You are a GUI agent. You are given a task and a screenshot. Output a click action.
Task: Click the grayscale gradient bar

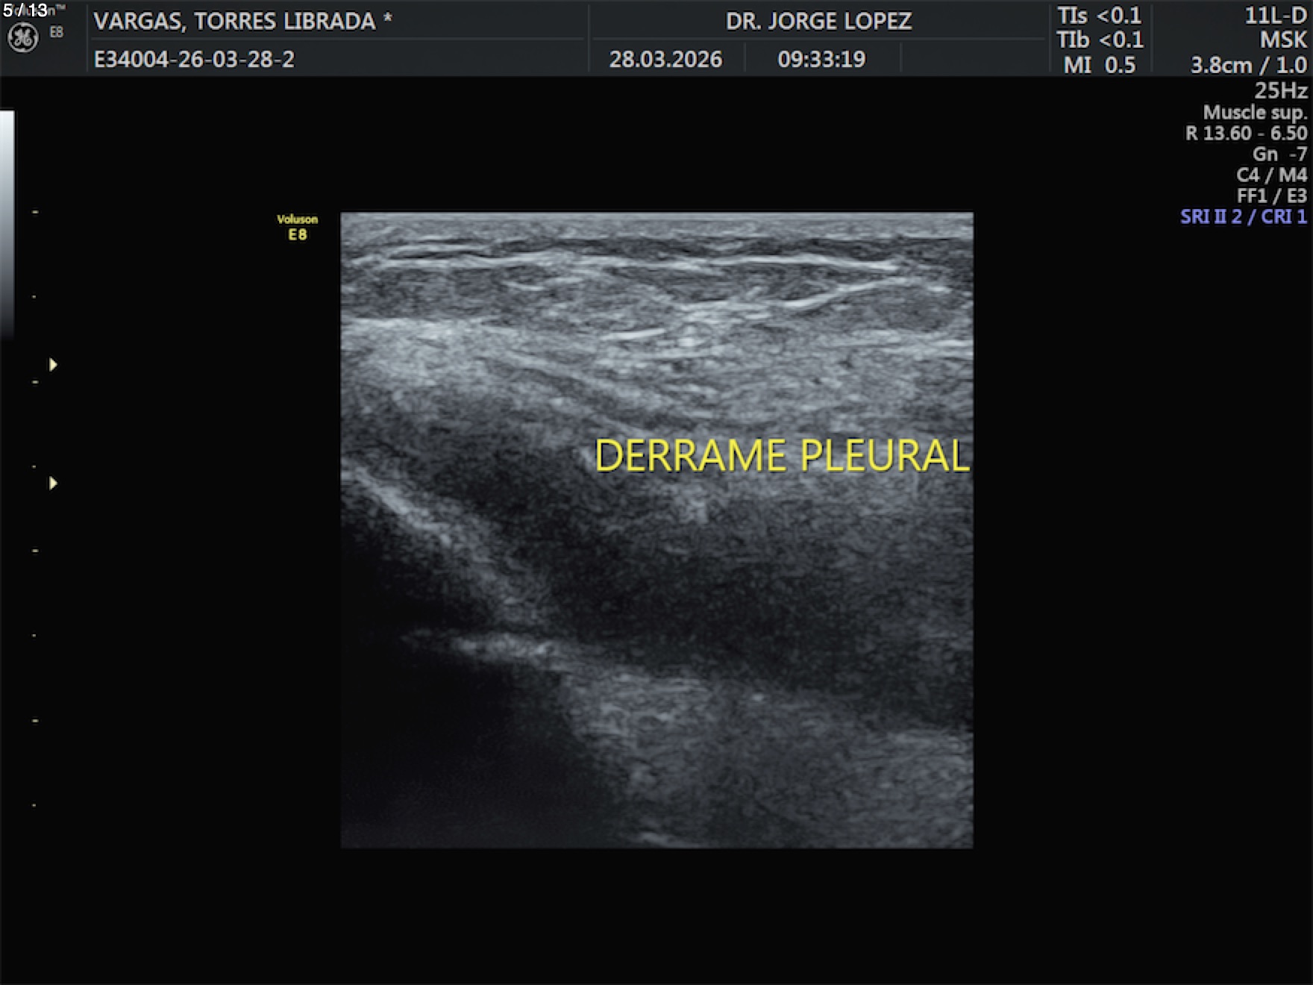click(7, 224)
